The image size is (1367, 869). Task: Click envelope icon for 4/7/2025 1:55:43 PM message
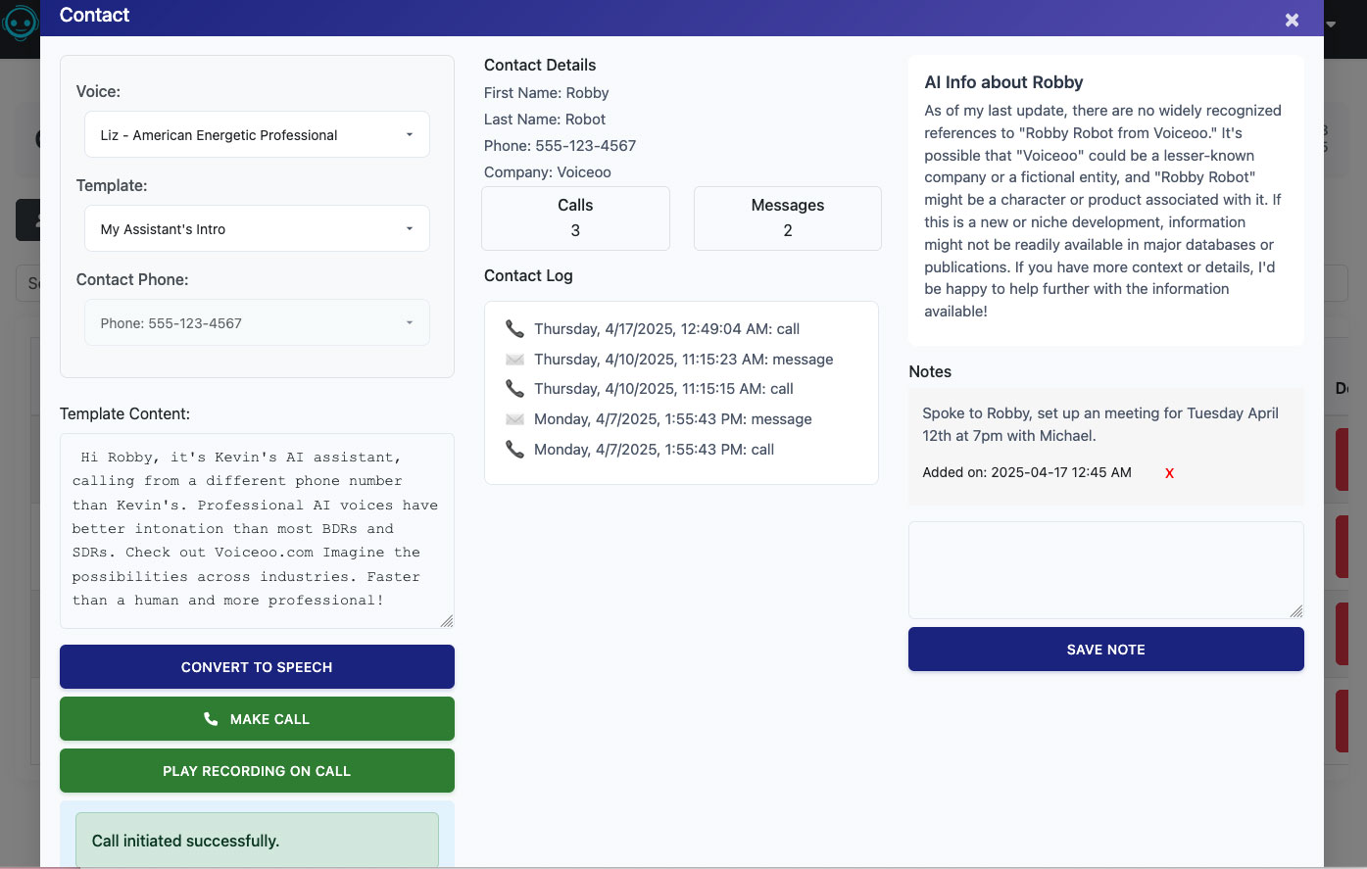514,419
